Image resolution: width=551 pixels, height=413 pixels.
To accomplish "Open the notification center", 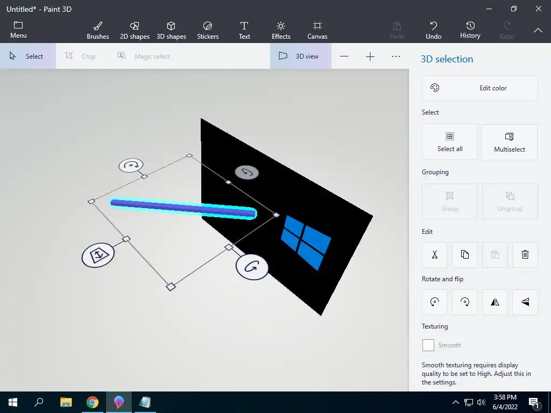I will [x=534, y=402].
